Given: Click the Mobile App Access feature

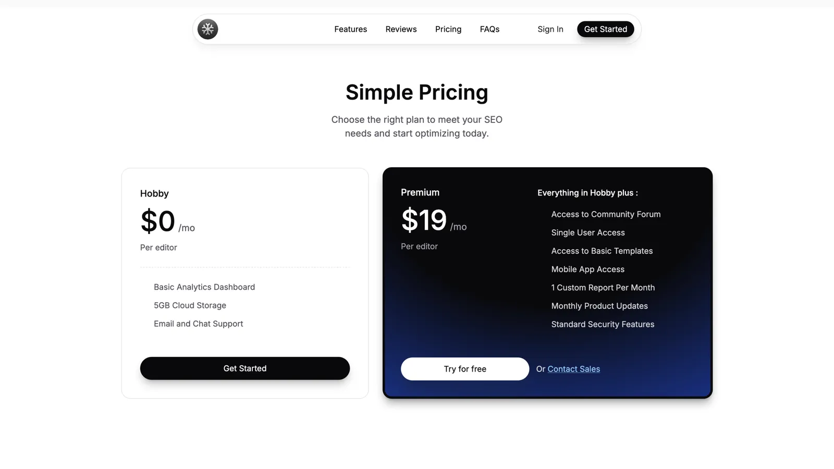Looking at the screenshot, I should point(587,269).
